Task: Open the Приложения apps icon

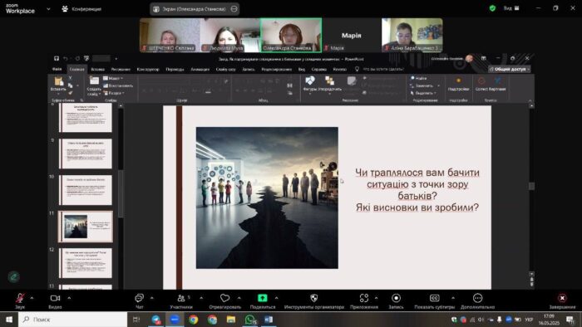Action: click(364, 298)
